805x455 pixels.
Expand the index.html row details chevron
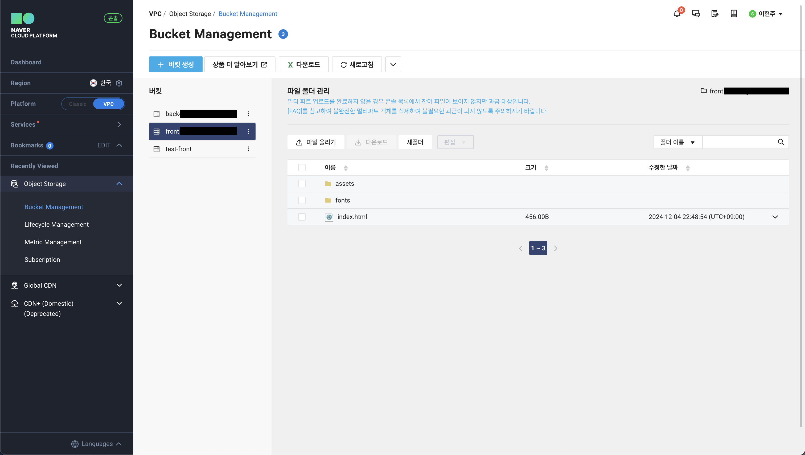[775, 217]
